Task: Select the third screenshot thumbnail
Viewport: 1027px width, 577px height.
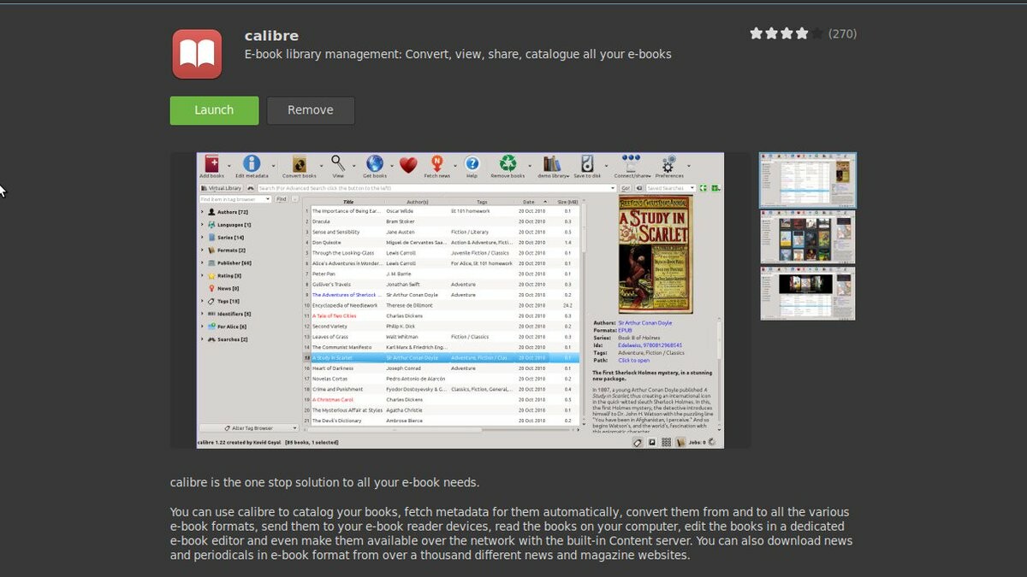Action: (807, 293)
